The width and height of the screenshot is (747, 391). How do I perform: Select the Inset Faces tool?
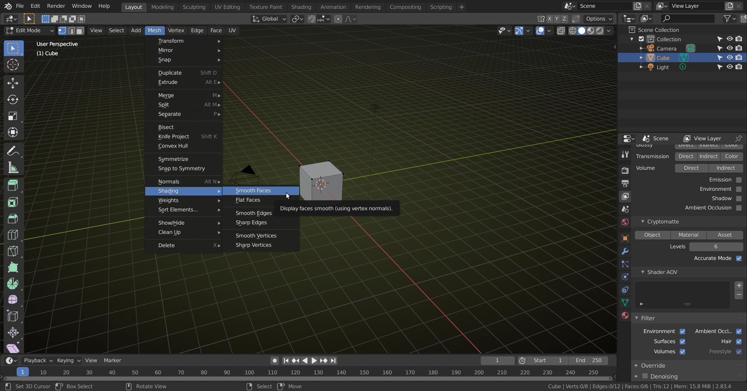click(x=13, y=202)
